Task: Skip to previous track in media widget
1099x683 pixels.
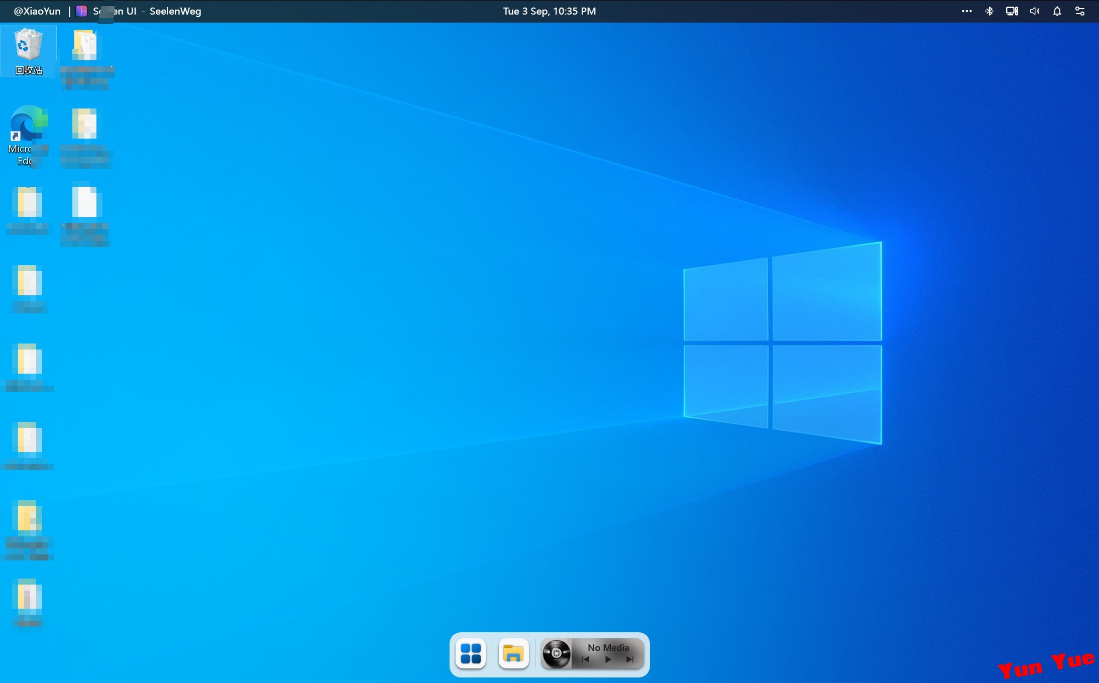Action: 586,660
